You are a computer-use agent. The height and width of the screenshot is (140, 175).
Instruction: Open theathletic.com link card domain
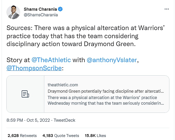[x=63, y=85]
